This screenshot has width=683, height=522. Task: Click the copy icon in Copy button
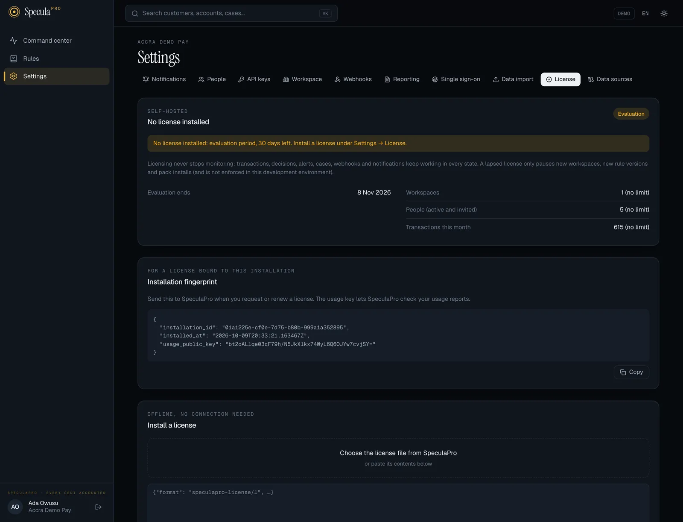pyautogui.click(x=623, y=372)
